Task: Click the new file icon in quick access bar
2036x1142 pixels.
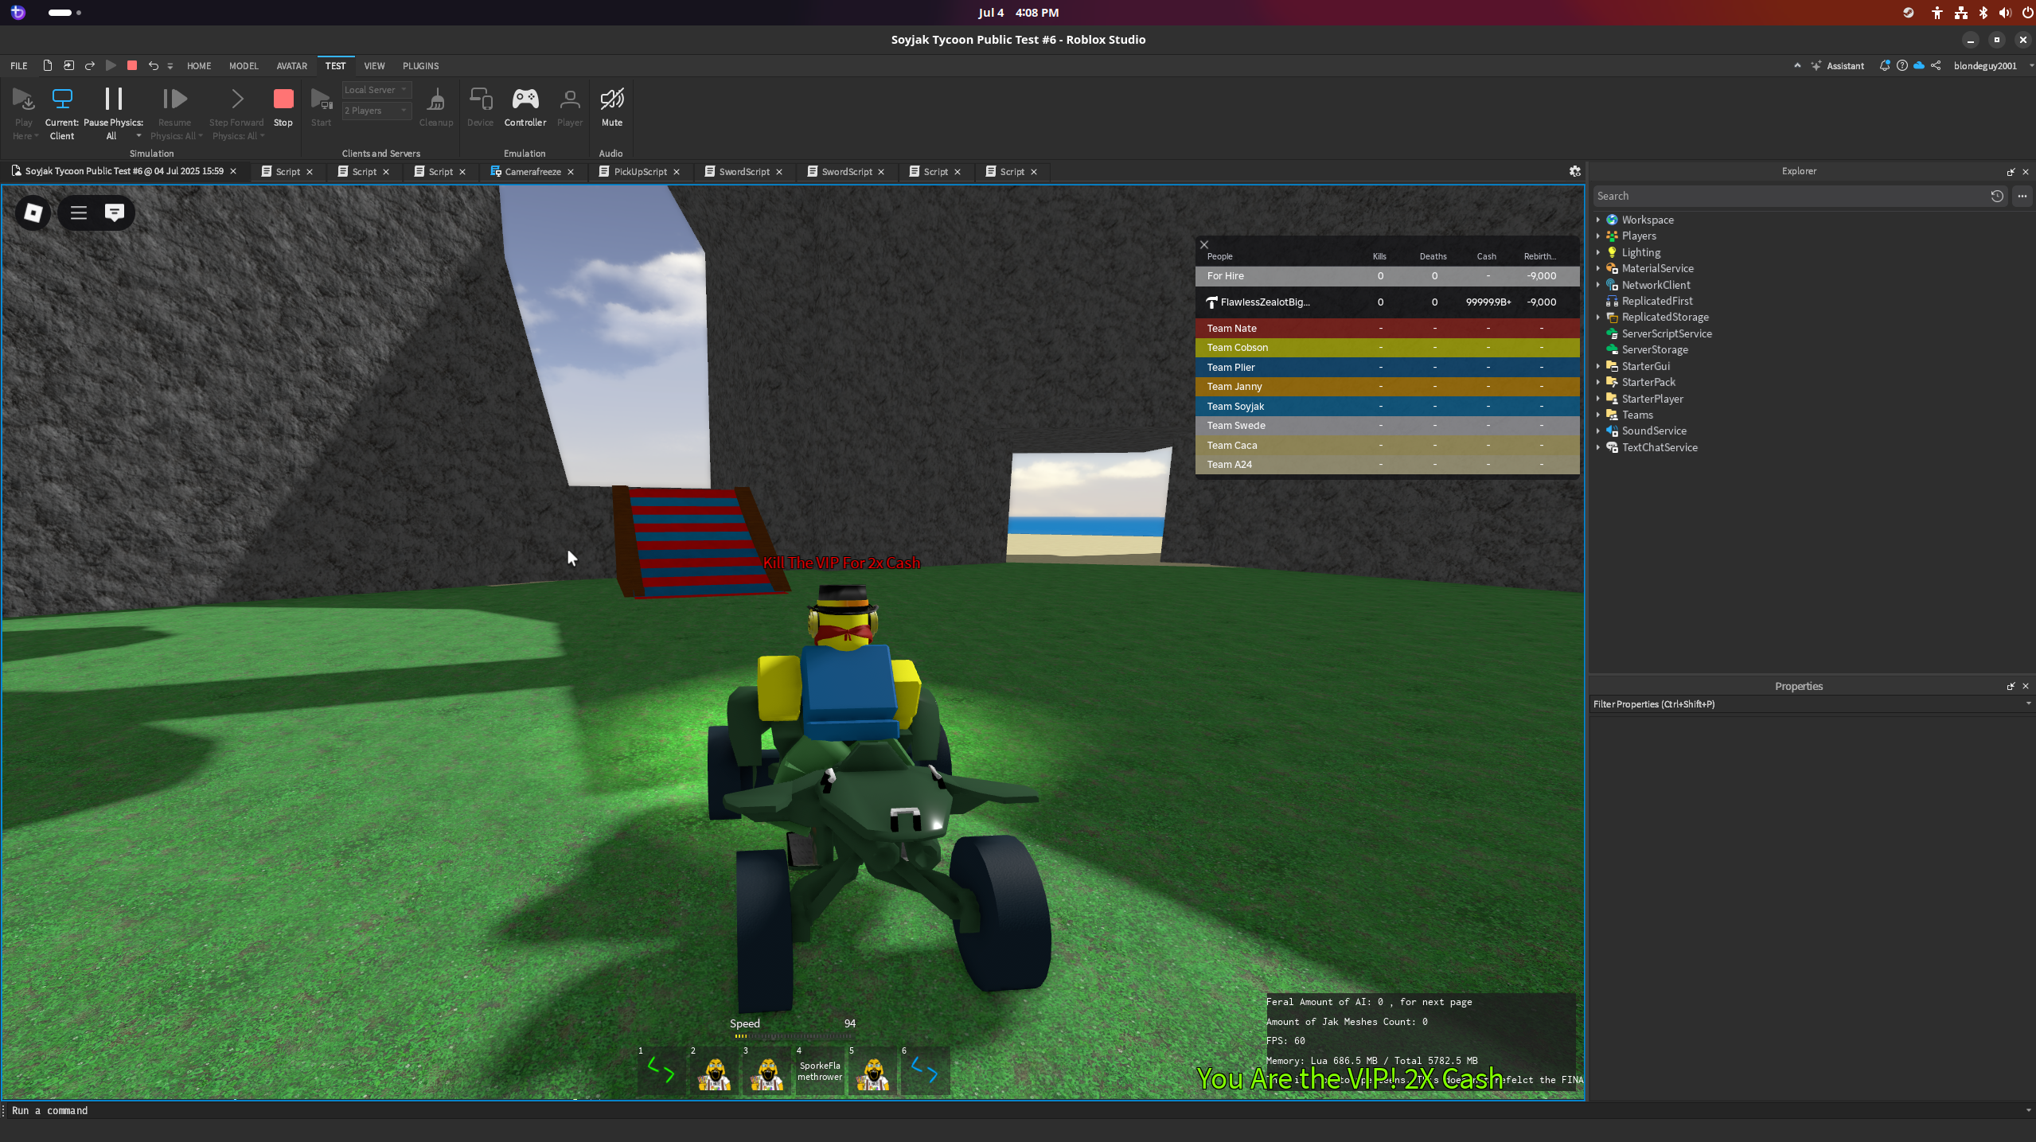Action: click(x=48, y=66)
